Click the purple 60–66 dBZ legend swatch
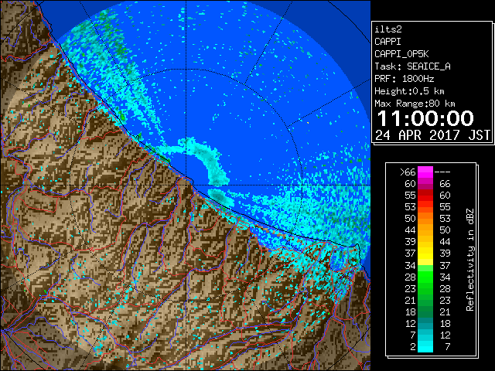This screenshot has height=371, width=495. pyautogui.click(x=425, y=184)
